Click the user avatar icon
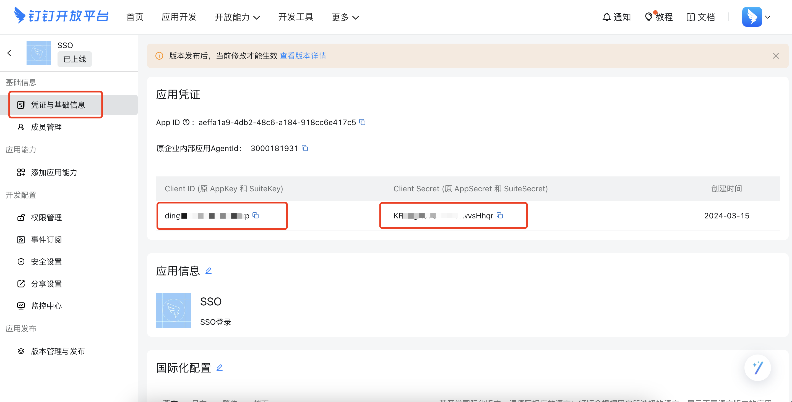 pos(752,17)
